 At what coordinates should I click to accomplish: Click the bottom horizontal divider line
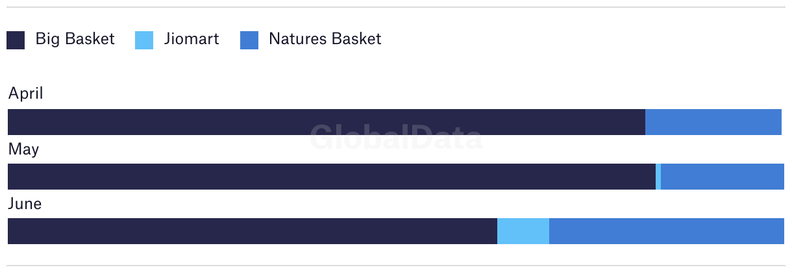[396, 265]
